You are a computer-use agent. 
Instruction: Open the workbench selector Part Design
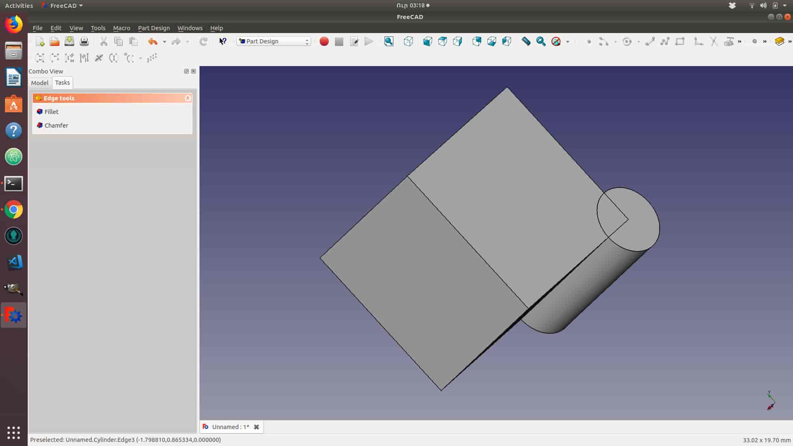click(x=273, y=41)
